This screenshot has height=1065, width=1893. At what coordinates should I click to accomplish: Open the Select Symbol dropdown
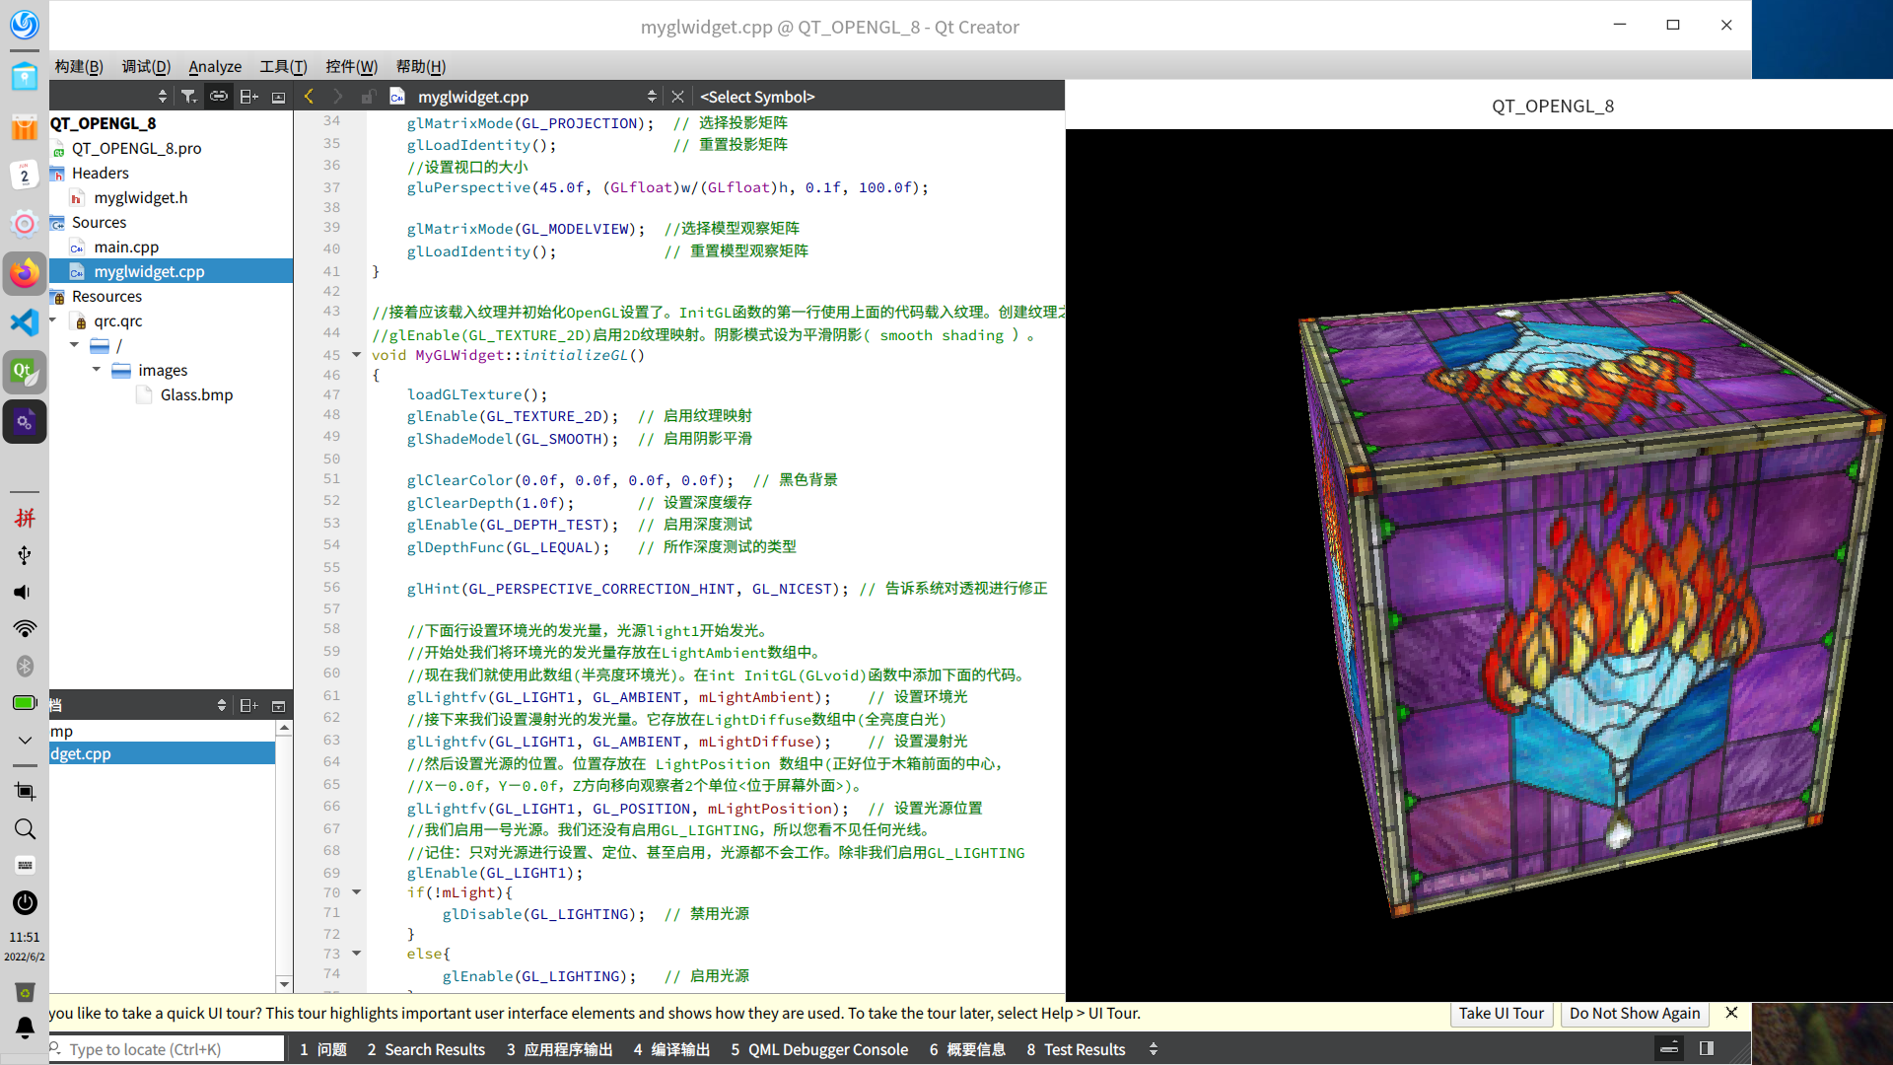click(757, 97)
